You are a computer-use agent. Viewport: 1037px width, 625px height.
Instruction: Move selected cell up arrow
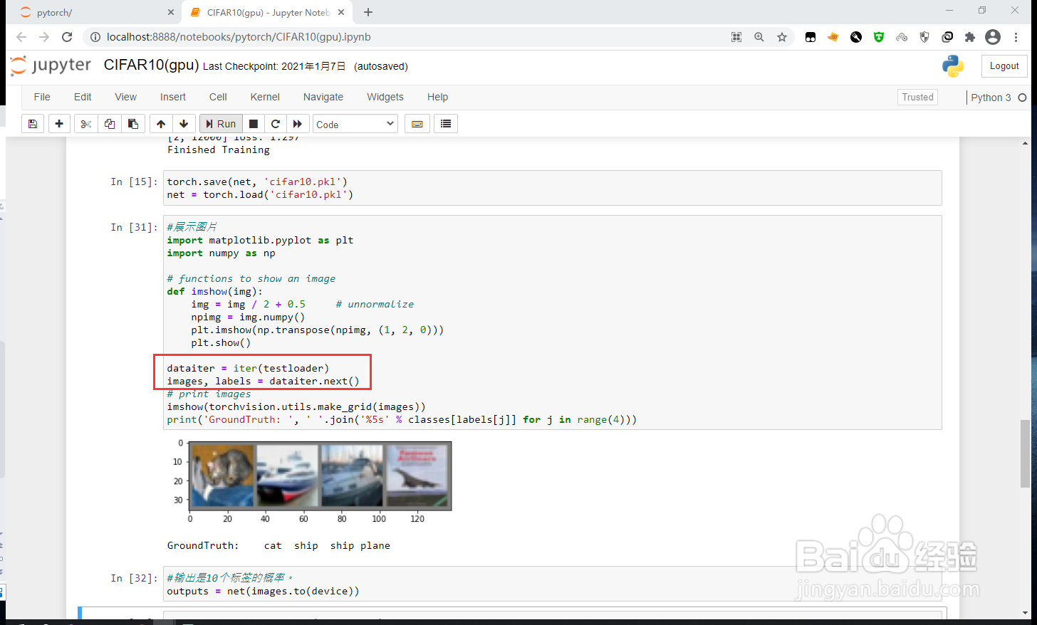tap(161, 124)
